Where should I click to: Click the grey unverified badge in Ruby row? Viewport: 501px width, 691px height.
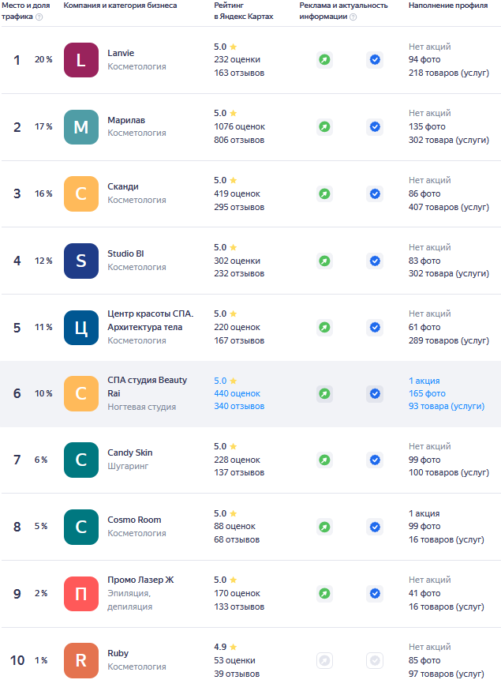[x=375, y=660]
